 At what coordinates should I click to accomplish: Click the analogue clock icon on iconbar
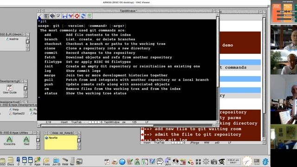pos(247,161)
